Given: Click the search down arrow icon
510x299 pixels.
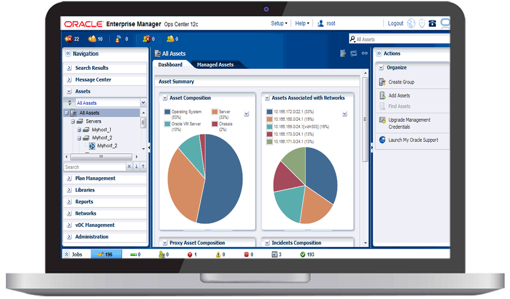Looking at the screenshot, I should coord(136,167).
